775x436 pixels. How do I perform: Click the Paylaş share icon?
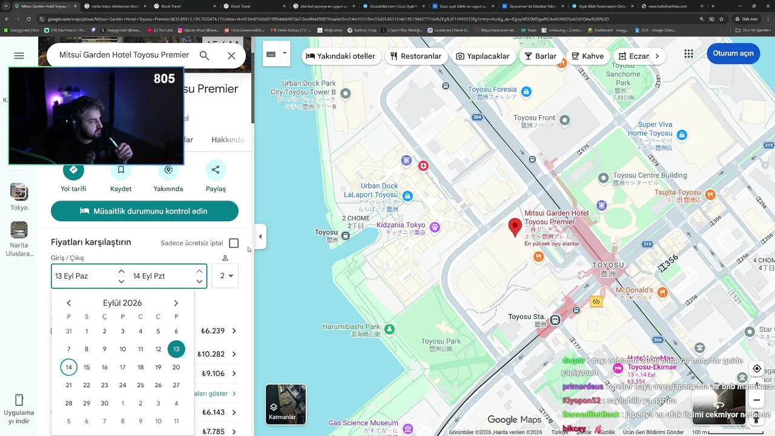(216, 170)
